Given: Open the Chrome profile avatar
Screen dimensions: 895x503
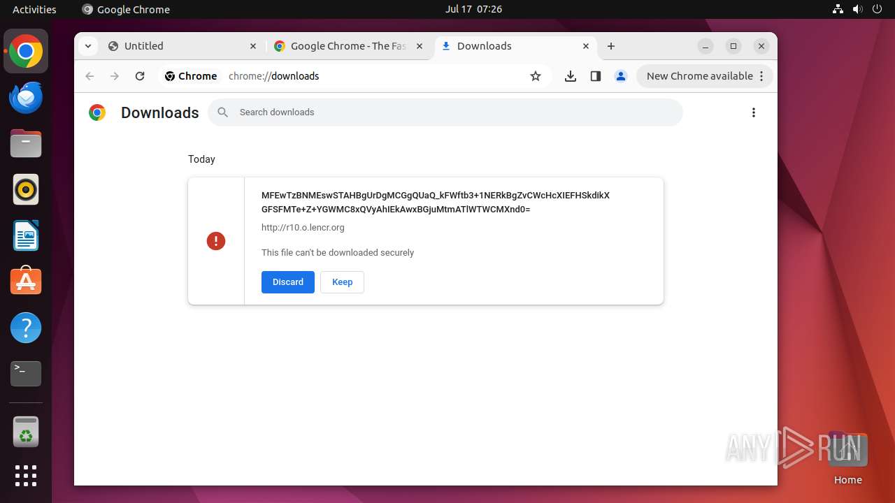Looking at the screenshot, I should pos(621,76).
